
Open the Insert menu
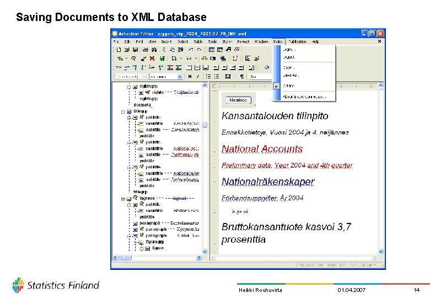coord(166,41)
